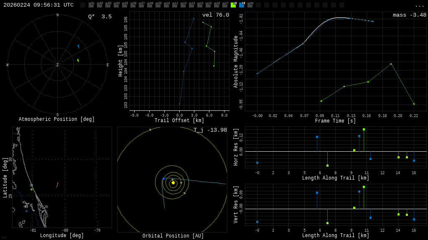The image size is (428, 240).
Task: Select station indicator 09
Action: (x=158, y=5)
